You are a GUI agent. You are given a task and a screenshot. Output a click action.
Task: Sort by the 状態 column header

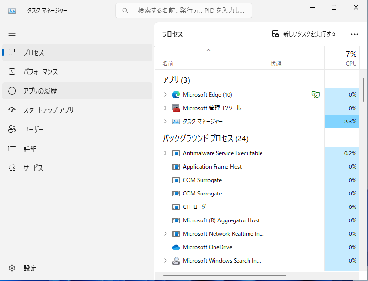[x=296, y=58]
